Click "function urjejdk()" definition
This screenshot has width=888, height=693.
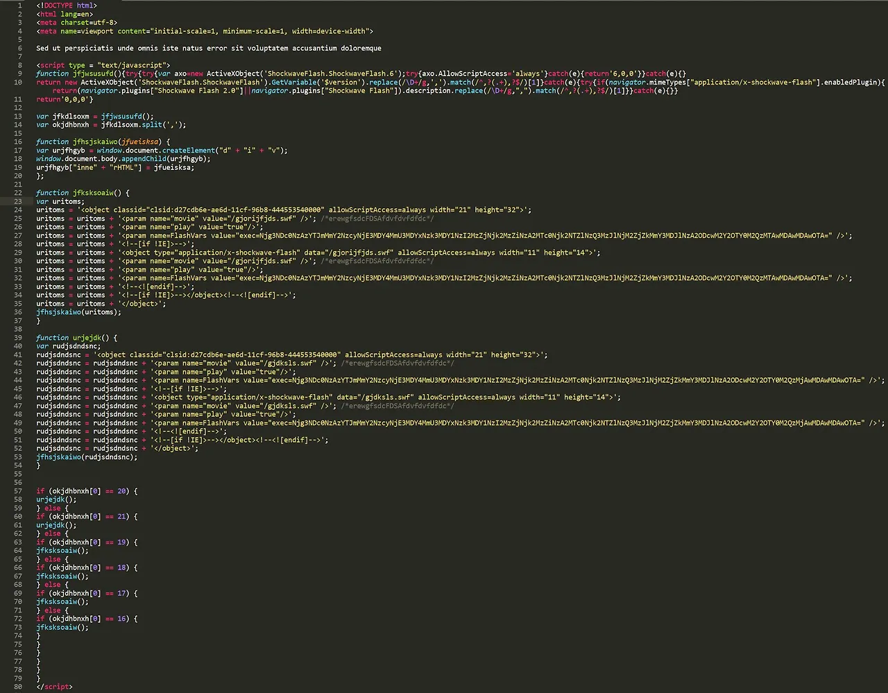(x=77, y=338)
